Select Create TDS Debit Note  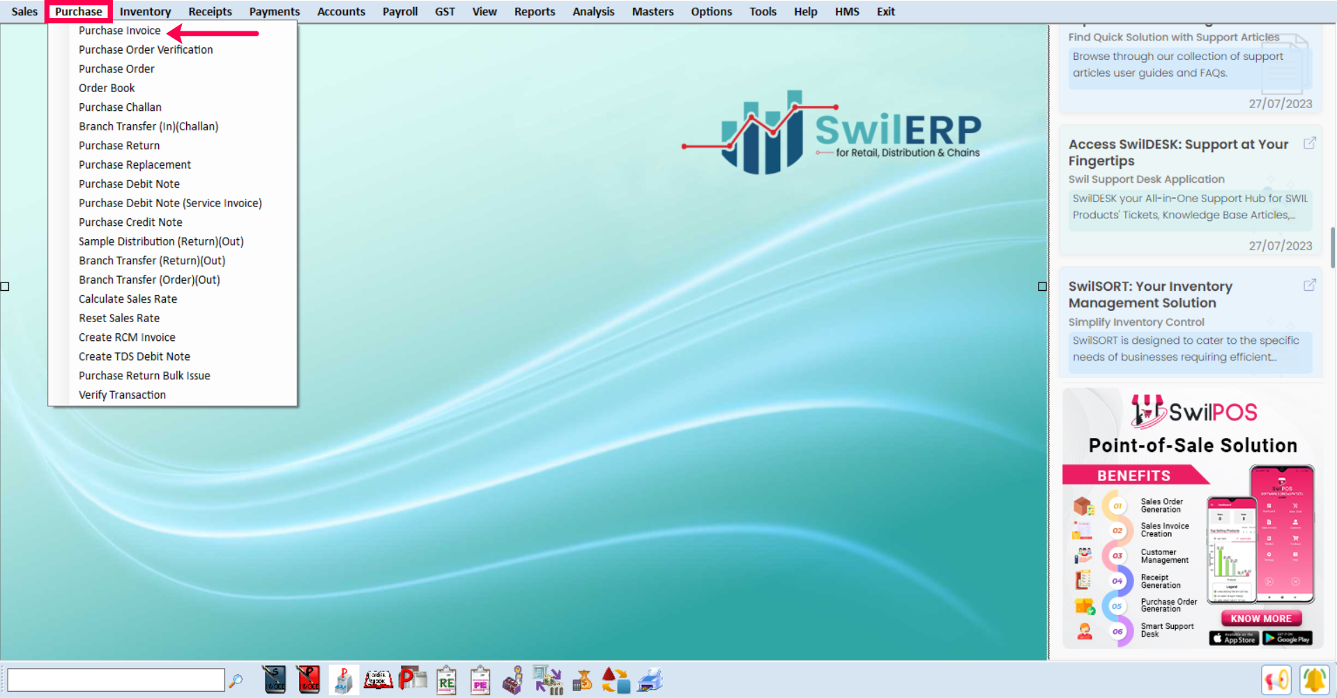pyautogui.click(x=134, y=356)
